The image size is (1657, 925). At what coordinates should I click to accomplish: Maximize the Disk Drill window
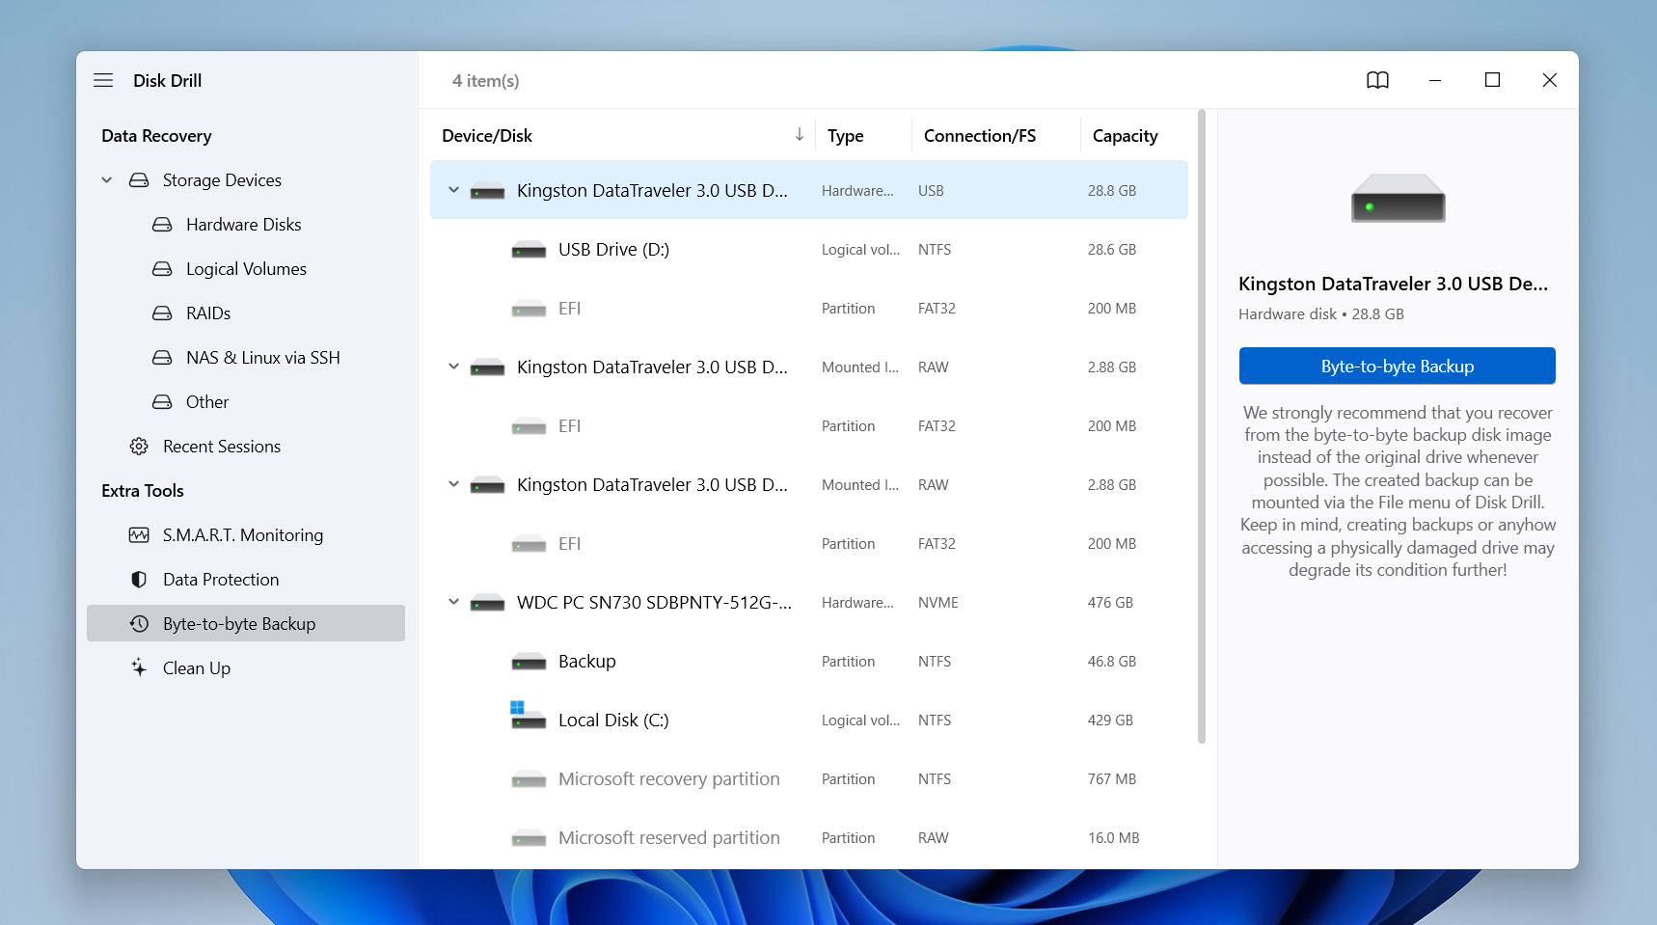point(1492,80)
